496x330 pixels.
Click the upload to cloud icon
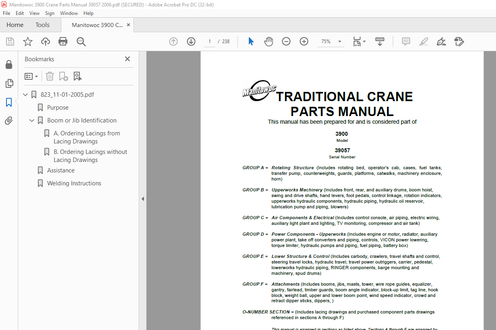pos(46,42)
